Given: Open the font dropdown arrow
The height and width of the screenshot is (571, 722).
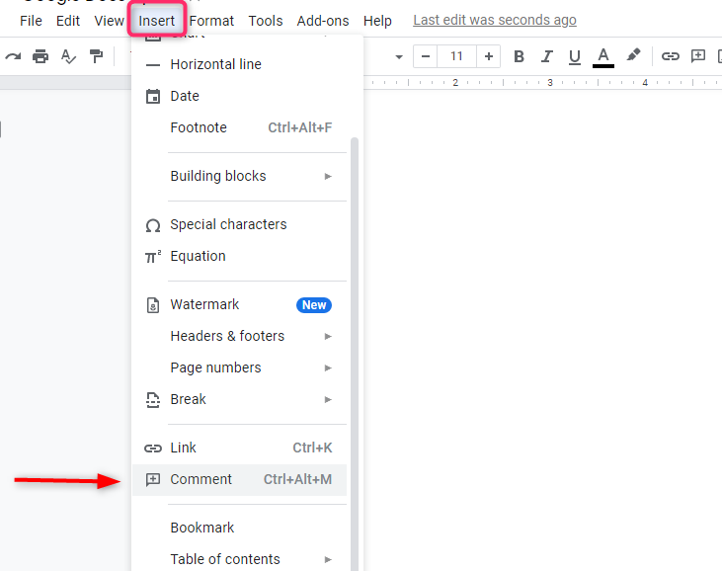Looking at the screenshot, I should point(399,57).
